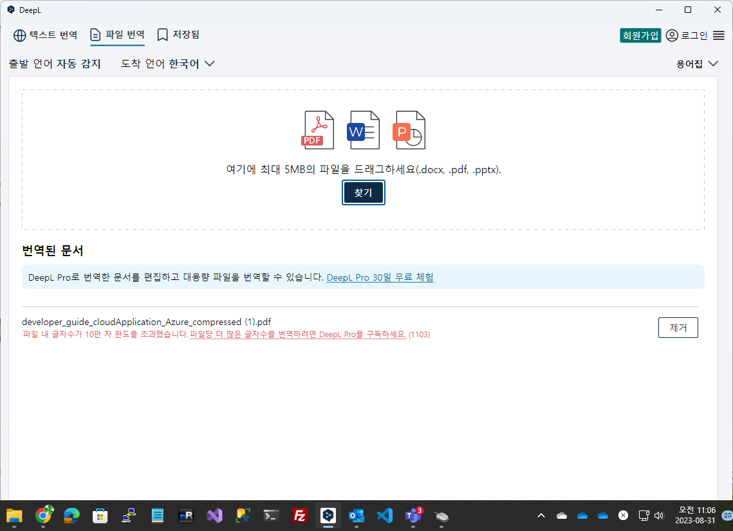Open FileZilla from the taskbar

point(299,516)
